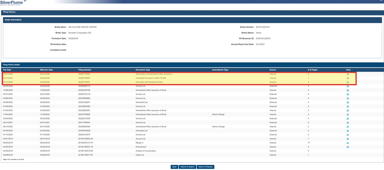Open view icon for filing 20265650716

348,86
